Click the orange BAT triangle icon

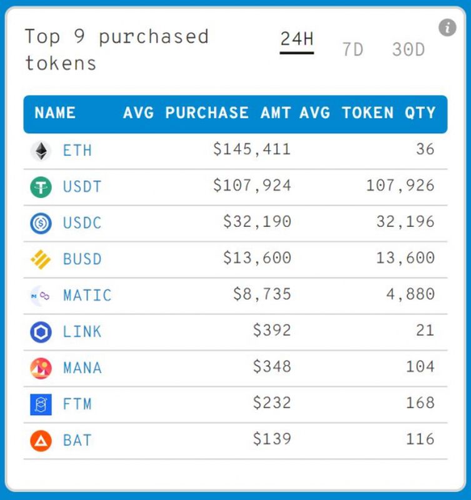point(41,441)
